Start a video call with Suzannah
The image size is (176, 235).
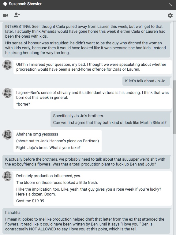[x=6, y=15]
